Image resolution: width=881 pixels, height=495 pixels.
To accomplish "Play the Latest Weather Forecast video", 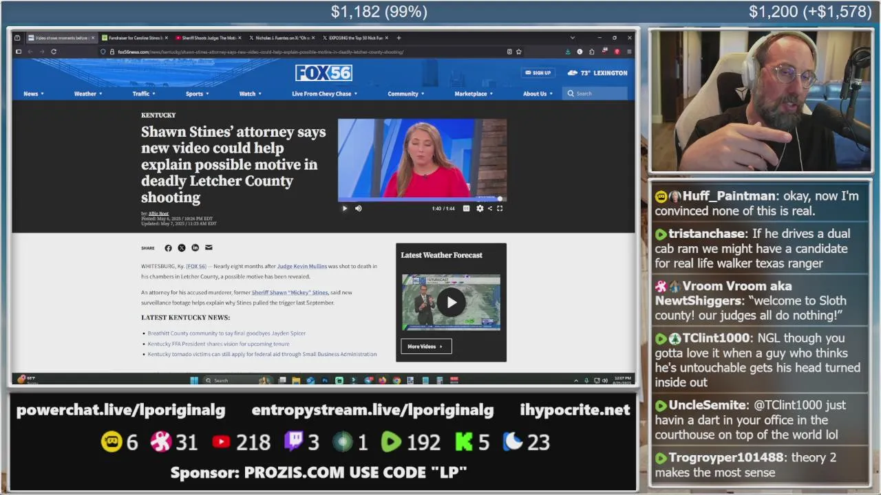I will 451,302.
